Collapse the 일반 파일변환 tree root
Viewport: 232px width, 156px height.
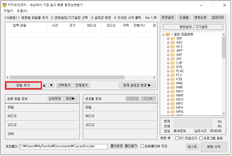(163, 34)
